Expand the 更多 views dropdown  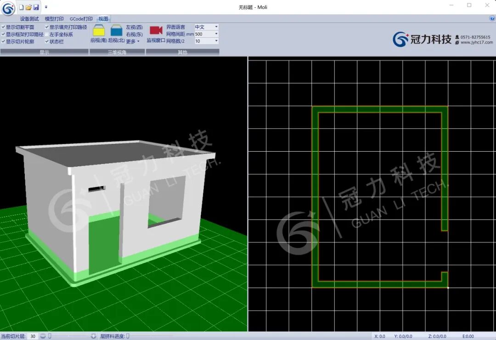pos(133,41)
